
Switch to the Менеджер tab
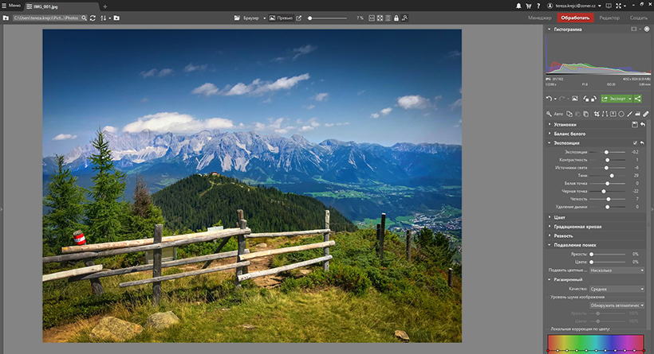click(x=540, y=18)
